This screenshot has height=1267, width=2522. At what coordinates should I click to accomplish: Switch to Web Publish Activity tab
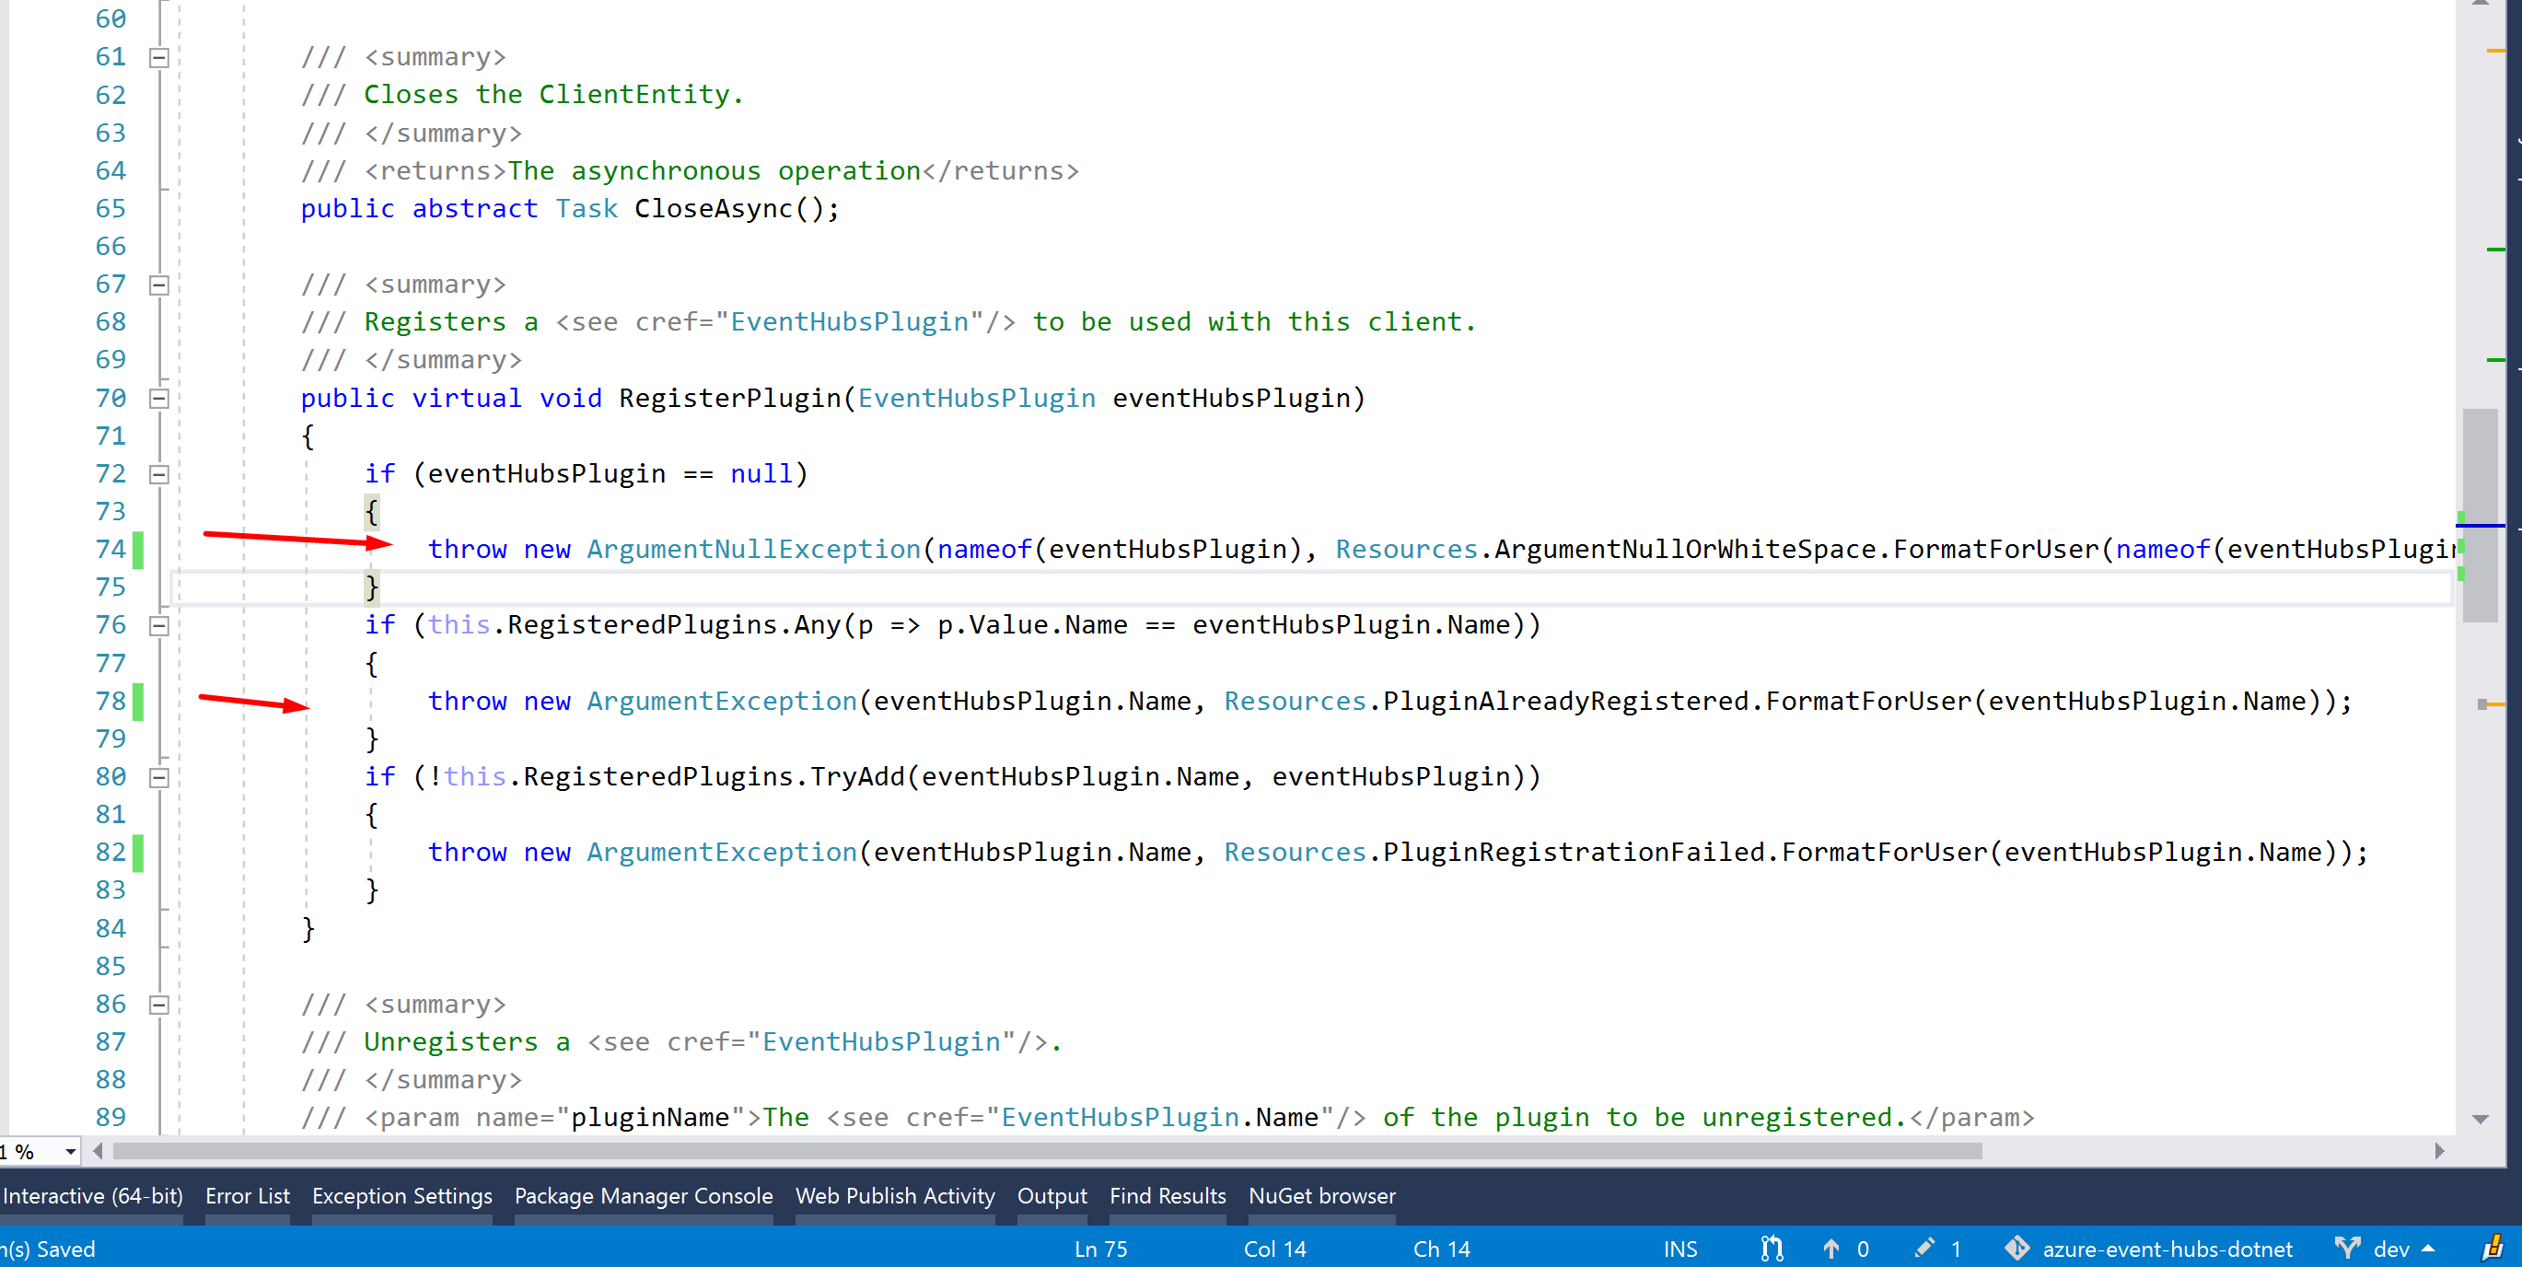click(895, 1195)
